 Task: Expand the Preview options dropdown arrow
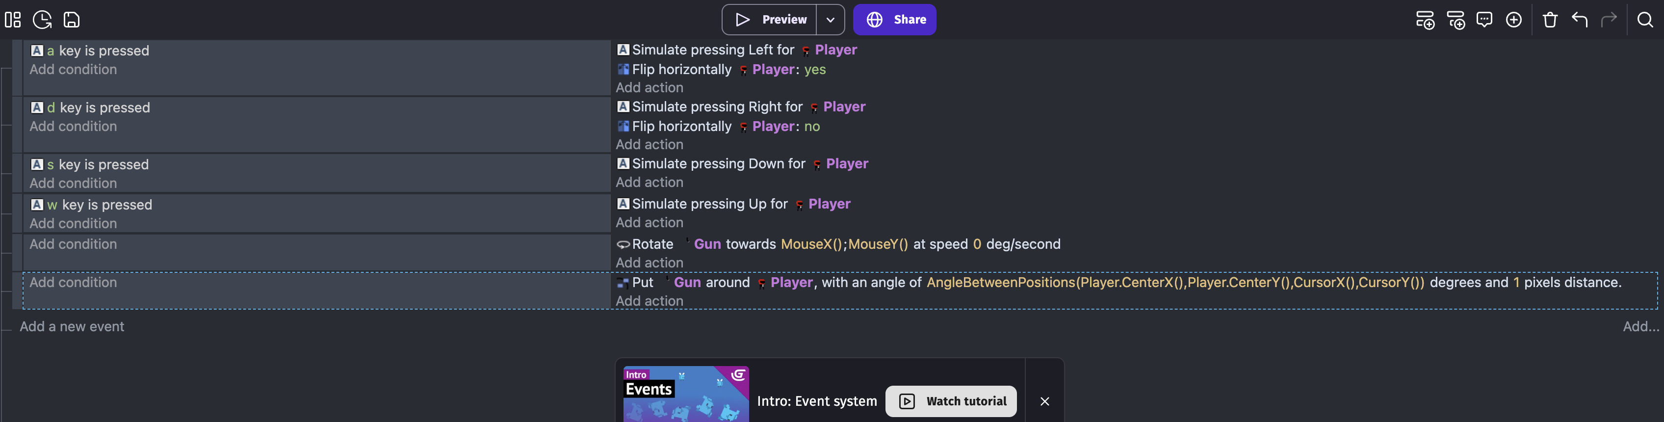[x=830, y=20]
